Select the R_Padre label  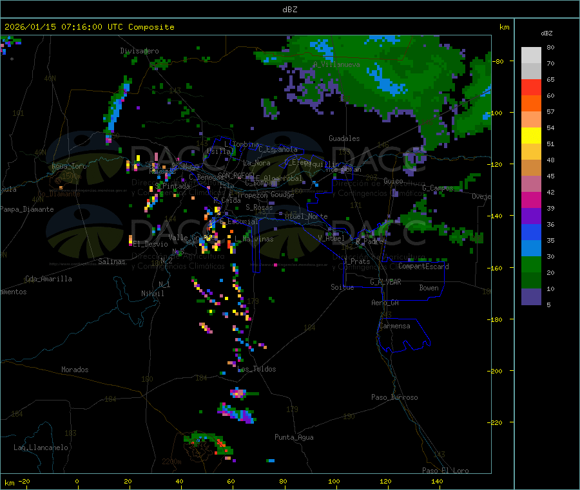point(369,241)
